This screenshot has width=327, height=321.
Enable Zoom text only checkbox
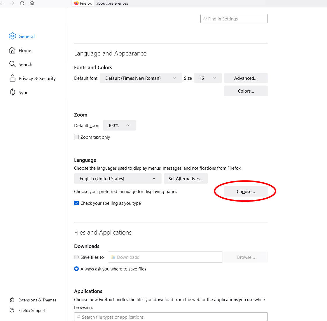pos(76,137)
